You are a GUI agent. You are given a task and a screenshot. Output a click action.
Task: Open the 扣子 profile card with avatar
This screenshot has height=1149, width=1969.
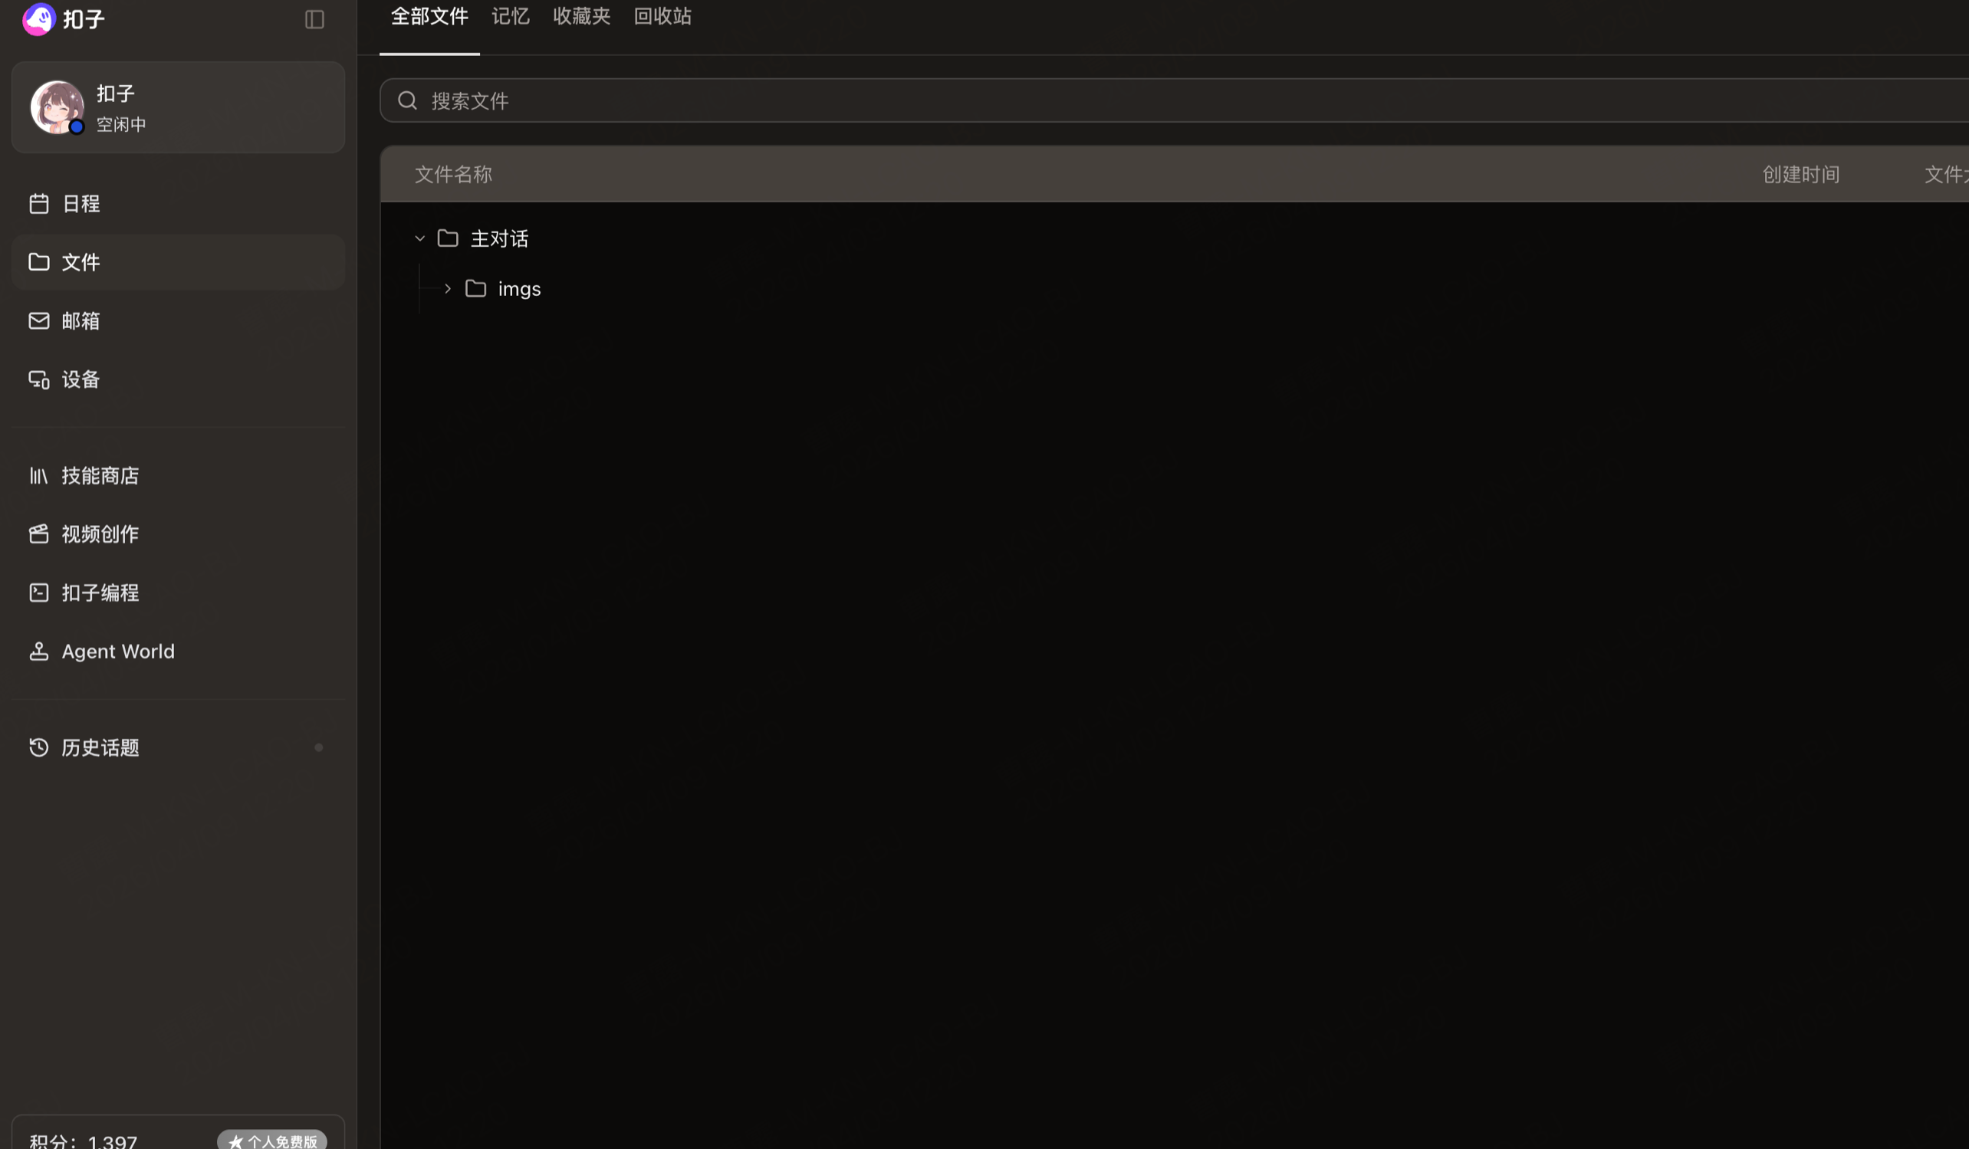point(178,108)
